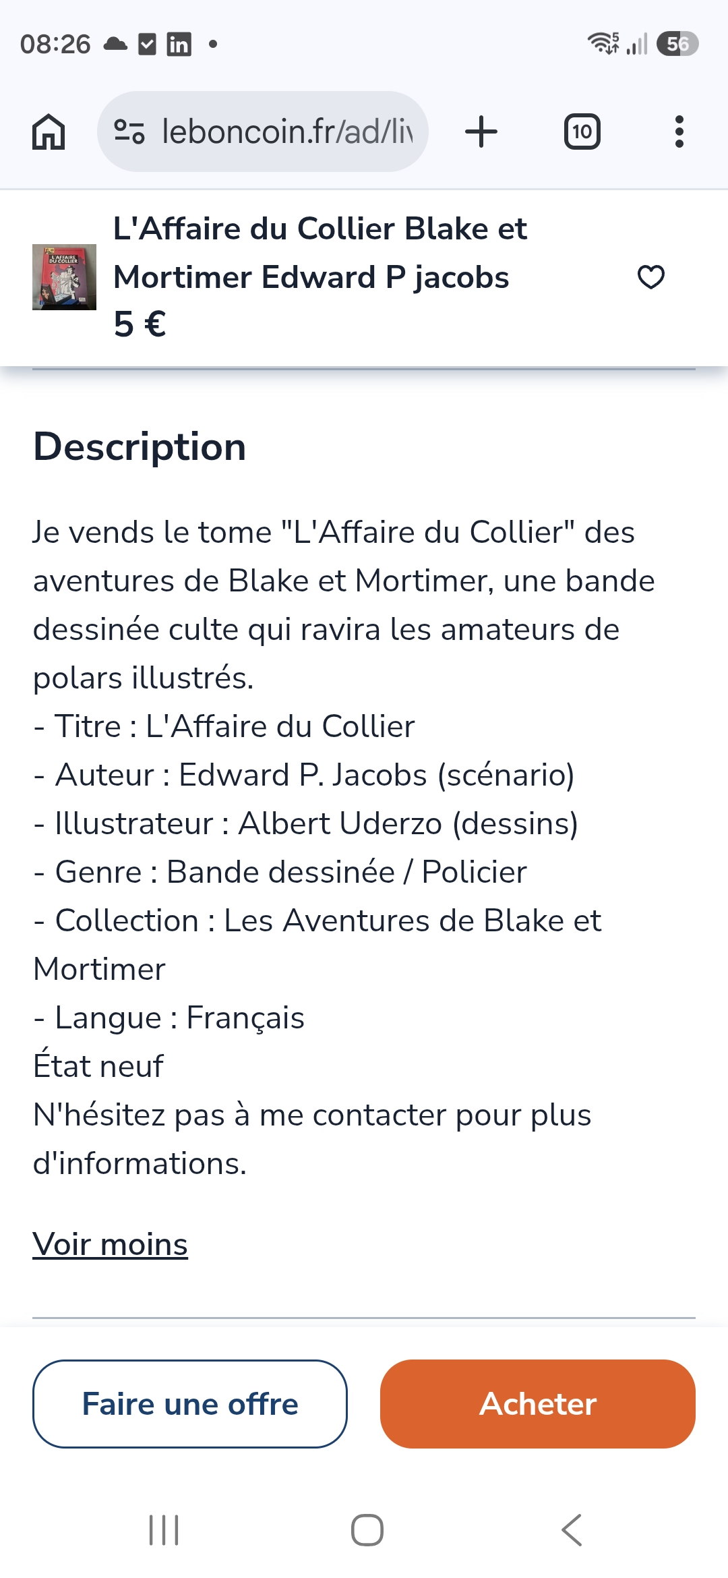The height and width of the screenshot is (1578, 728).
Task: Tap the Android back navigation arrow
Action: pyautogui.click(x=572, y=1530)
